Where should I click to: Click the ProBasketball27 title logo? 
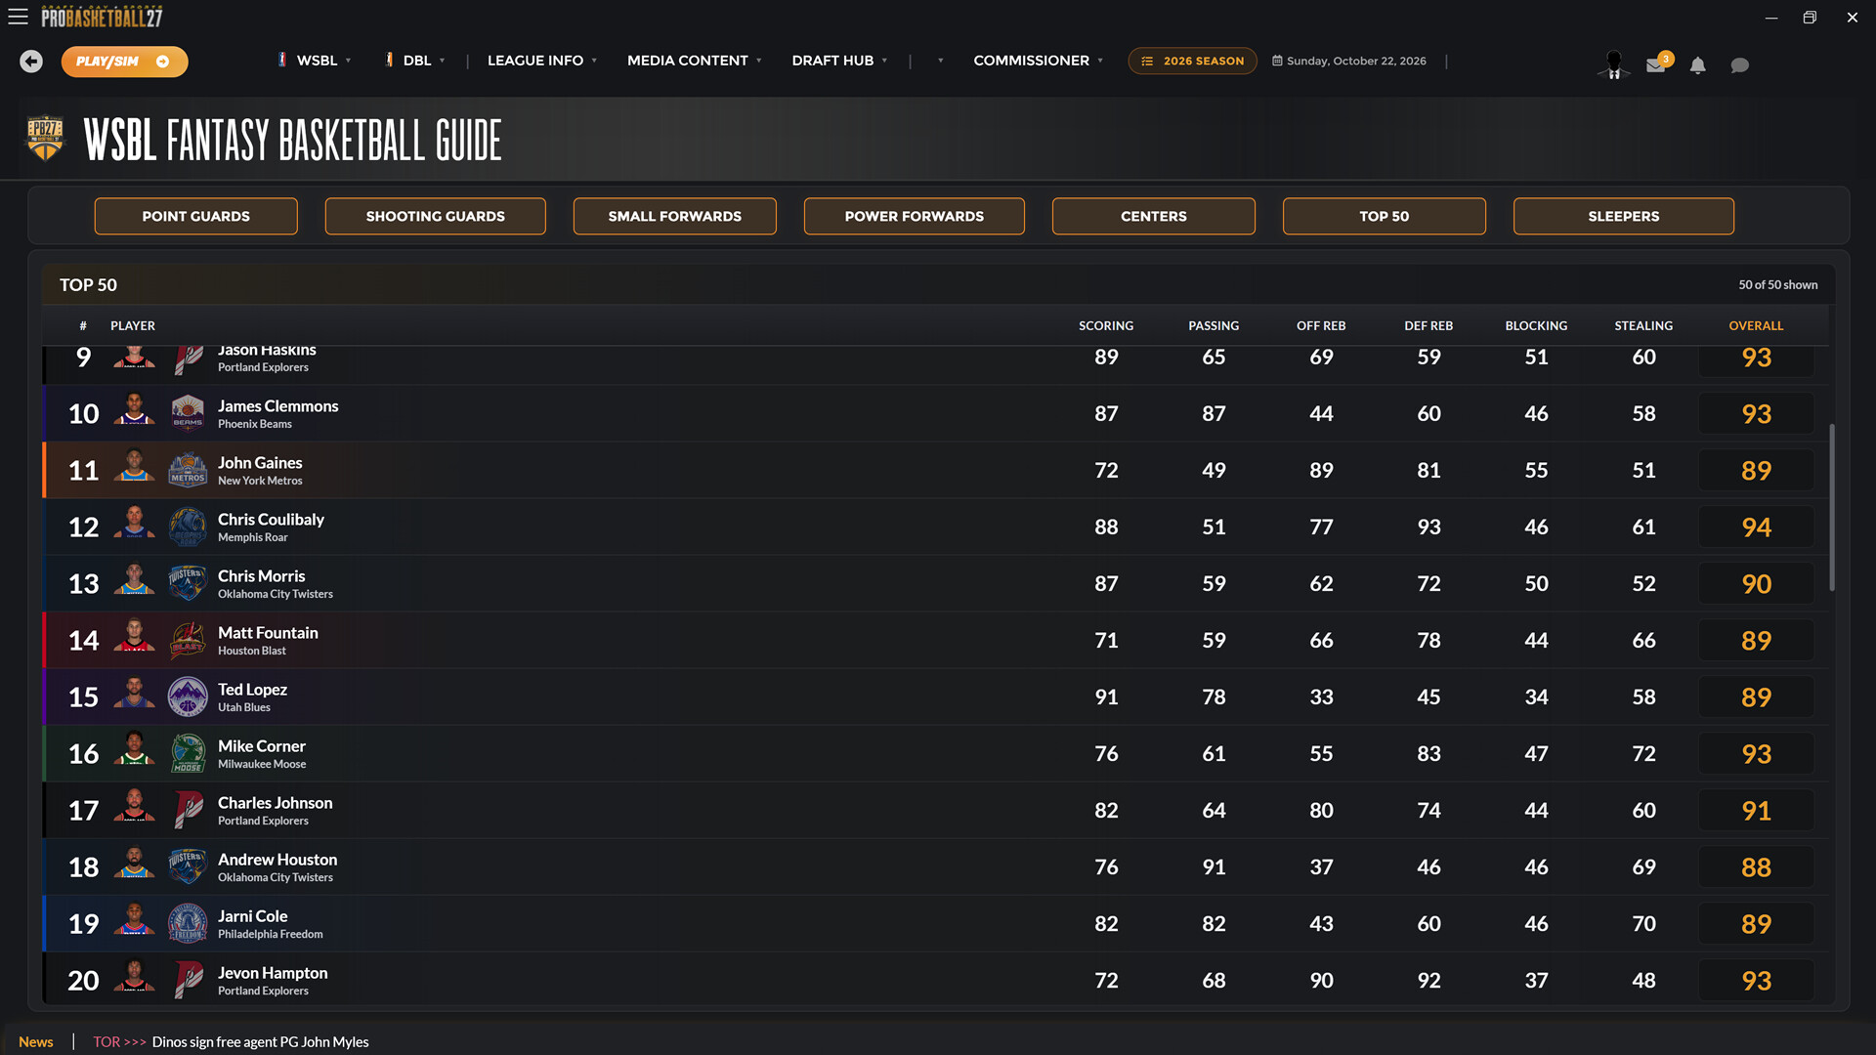click(x=102, y=17)
